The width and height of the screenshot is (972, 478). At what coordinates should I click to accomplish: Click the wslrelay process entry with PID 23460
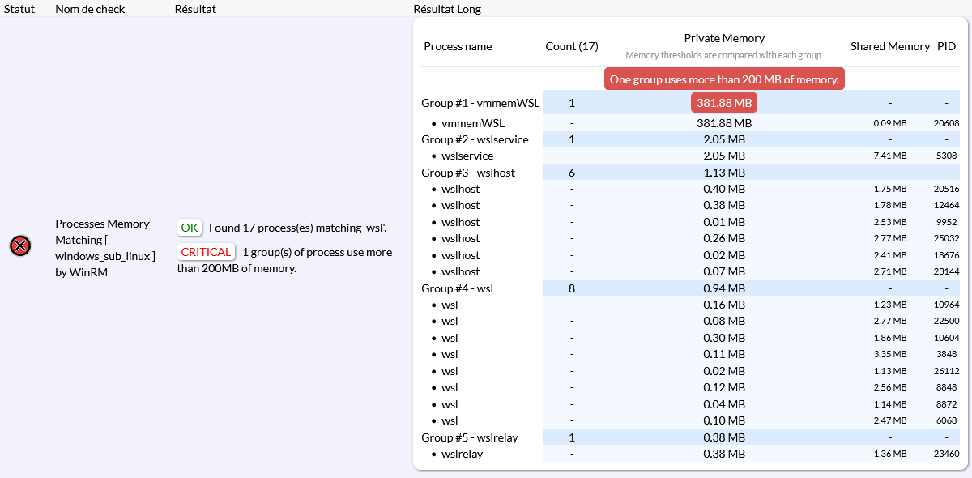coord(462,454)
